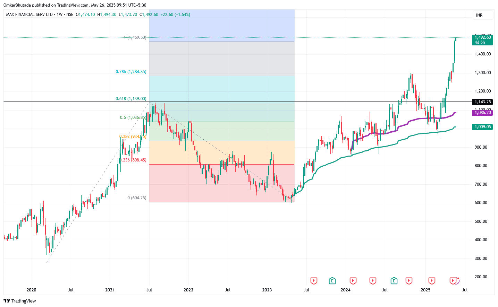This screenshot has width=498, height=307.
Task: Click the 2021 label on the time axis
Action: click(110, 290)
